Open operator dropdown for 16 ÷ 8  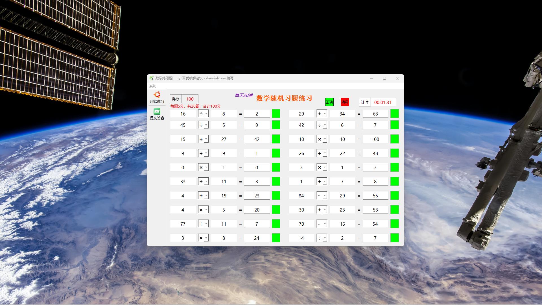(206, 114)
